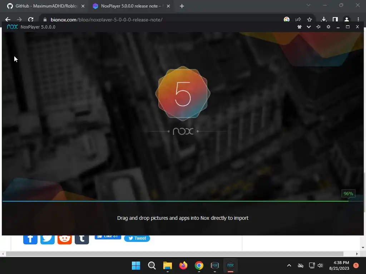Viewport: 366px width, 274px height.
Task: Open Chrome profile icon
Action: click(347, 20)
